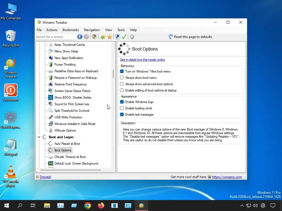Open the File menu
This screenshot has height=211, width=282.
39,30
